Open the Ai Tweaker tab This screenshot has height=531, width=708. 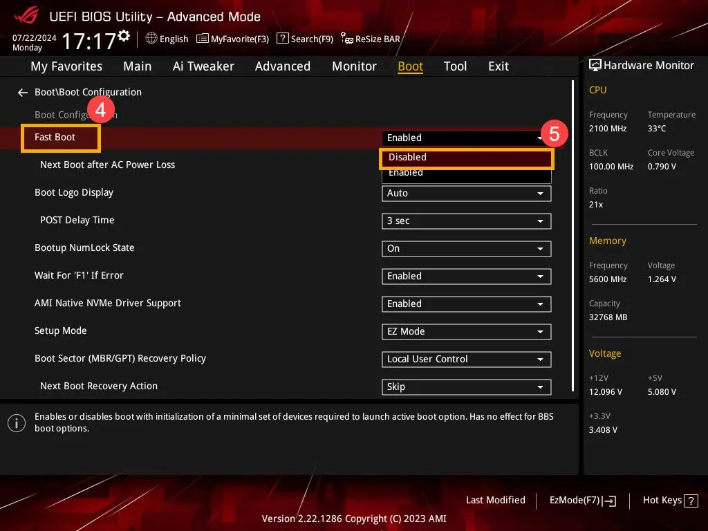(x=203, y=66)
